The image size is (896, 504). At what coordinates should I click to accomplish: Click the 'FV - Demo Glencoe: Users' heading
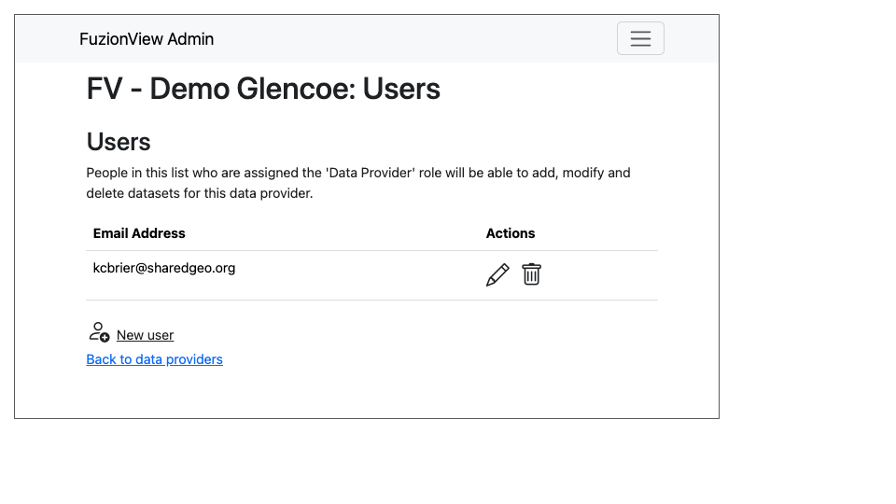263,89
